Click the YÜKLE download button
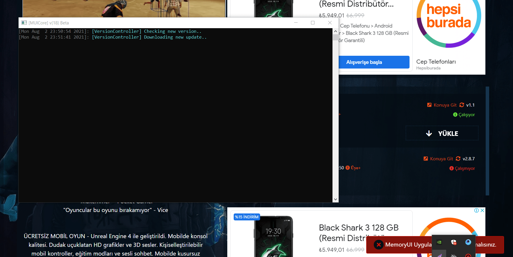This screenshot has height=257, width=513. coord(442,133)
